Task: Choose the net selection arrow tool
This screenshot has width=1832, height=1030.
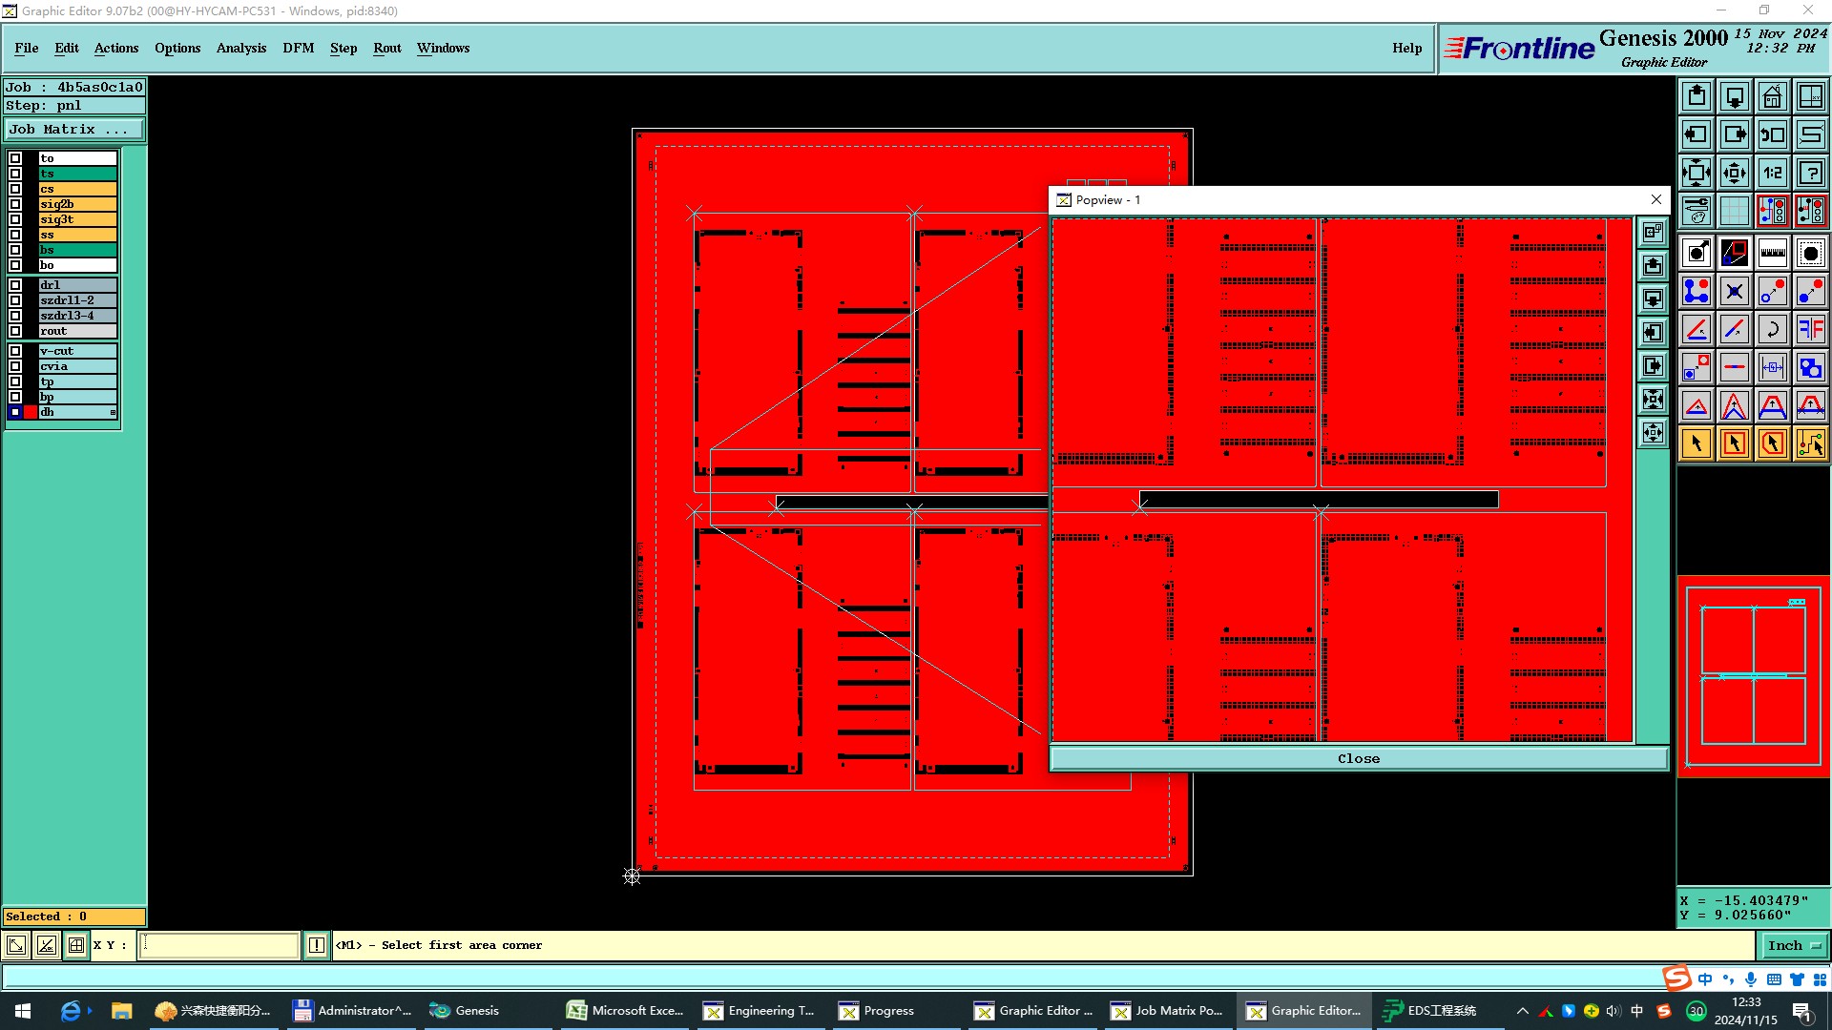Action: pos(1810,443)
